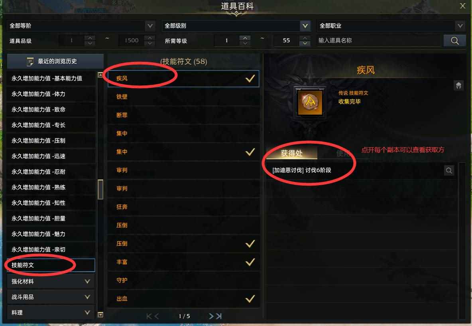472x326 pixels.
Task: Click the home icon beside 疾风 title
Action: [x=458, y=85]
